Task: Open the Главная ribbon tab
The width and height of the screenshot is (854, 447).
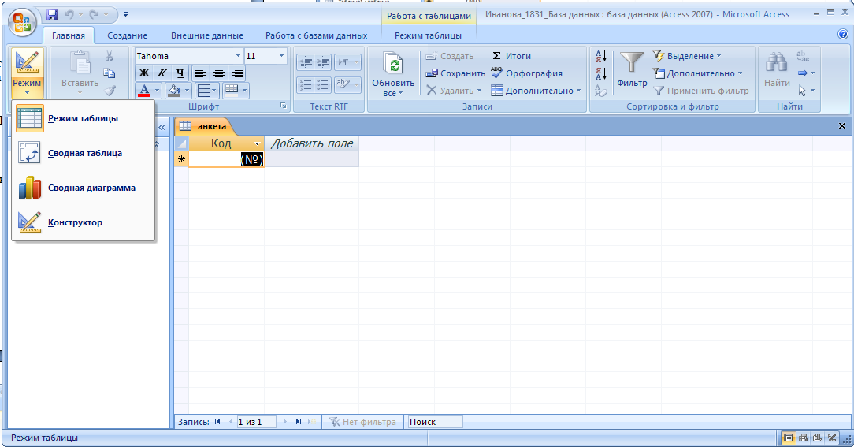Action: point(69,35)
